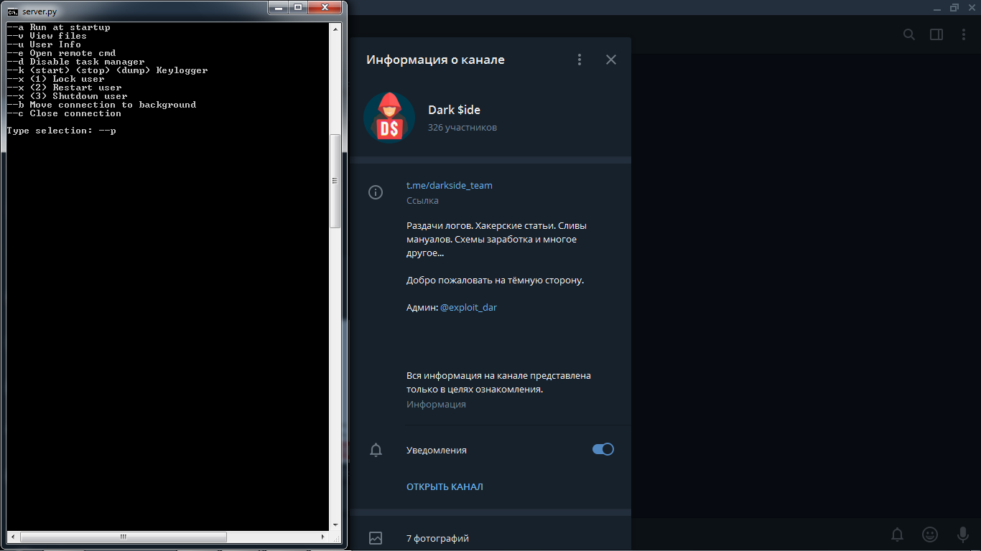The image size is (981, 551).
Task: Close the Информация о канале panel
Action: pyautogui.click(x=610, y=60)
